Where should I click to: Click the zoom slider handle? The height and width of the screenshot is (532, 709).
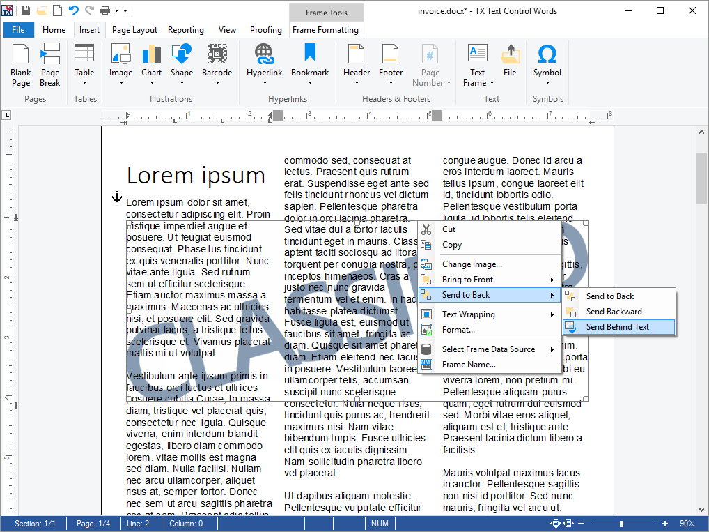click(x=621, y=524)
